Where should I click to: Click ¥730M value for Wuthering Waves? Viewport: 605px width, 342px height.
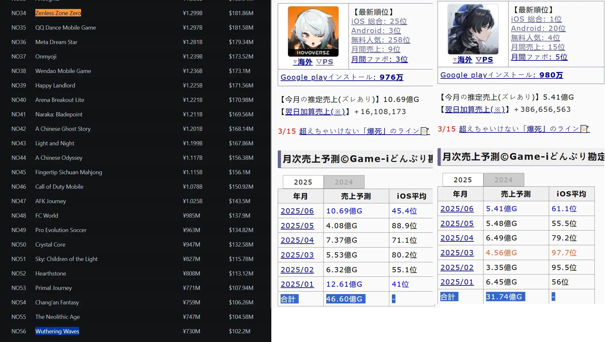(191, 331)
